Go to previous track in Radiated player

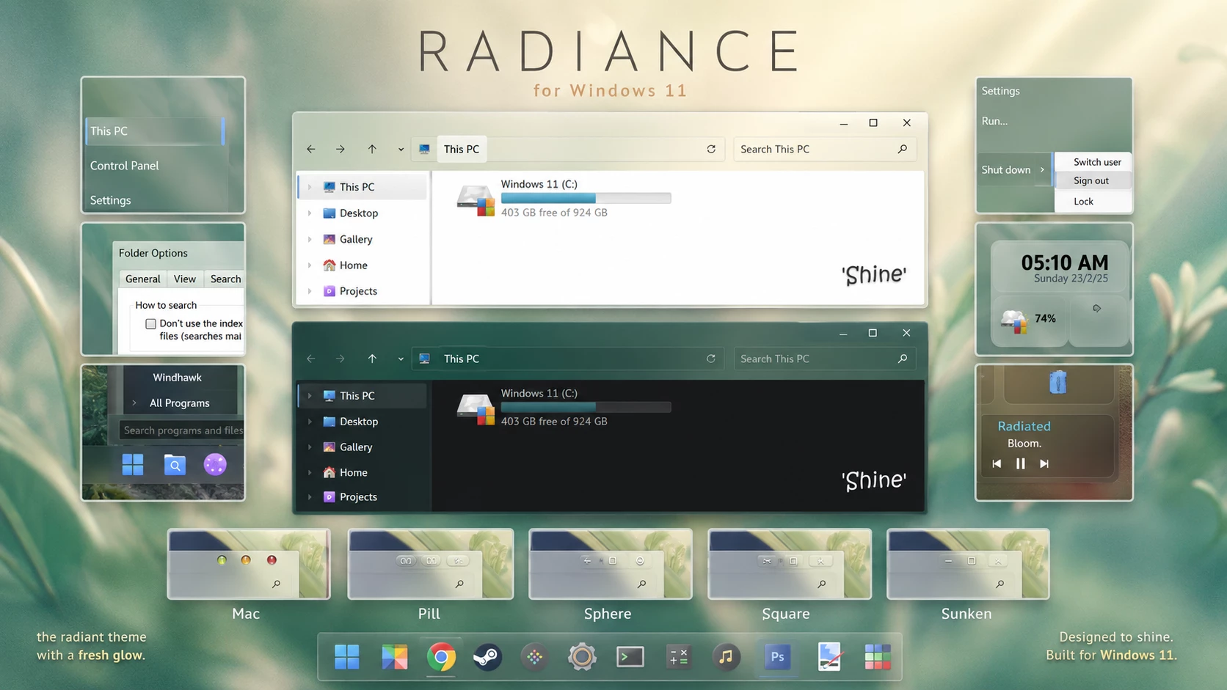997,463
